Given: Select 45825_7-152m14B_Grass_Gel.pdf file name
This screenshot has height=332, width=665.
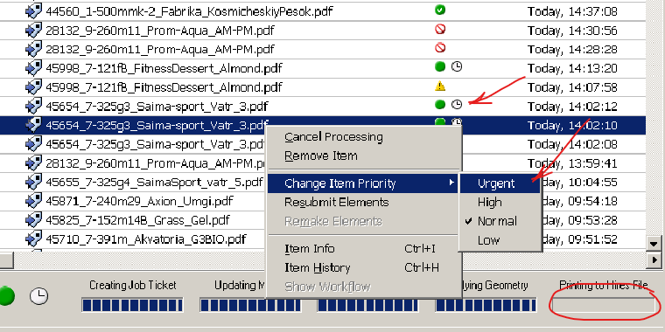Looking at the screenshot, I should point(137,220).
